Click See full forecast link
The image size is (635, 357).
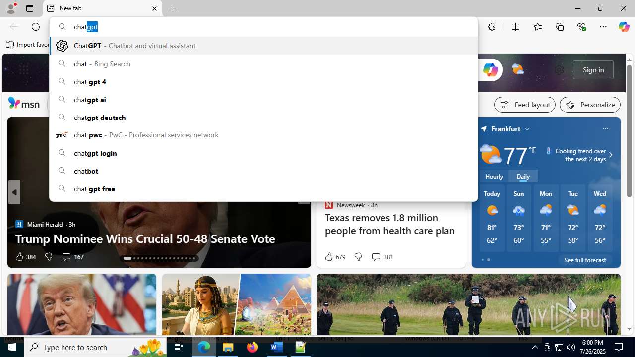pyautogui.click(x=585, y=260)
